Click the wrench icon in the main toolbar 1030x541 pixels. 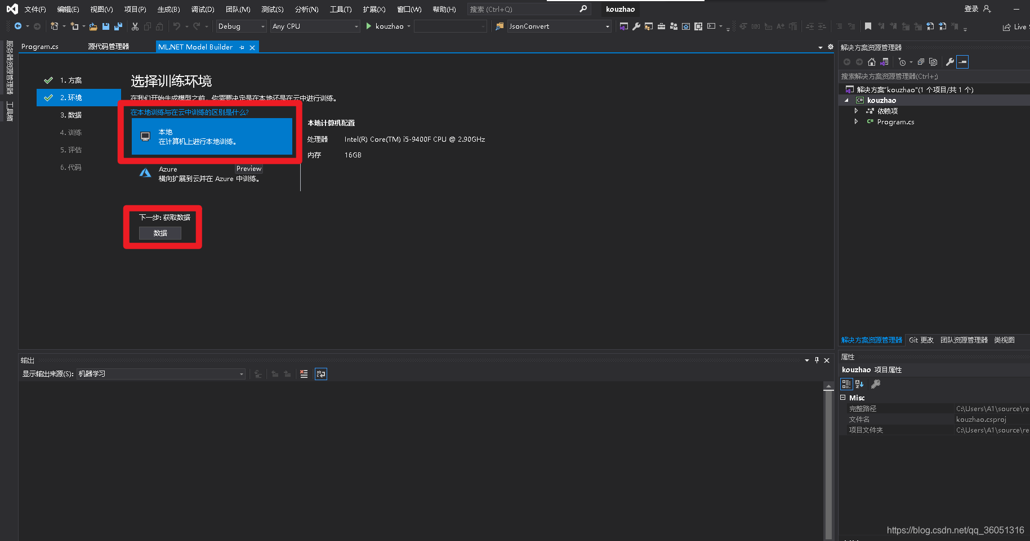(636, 26)
